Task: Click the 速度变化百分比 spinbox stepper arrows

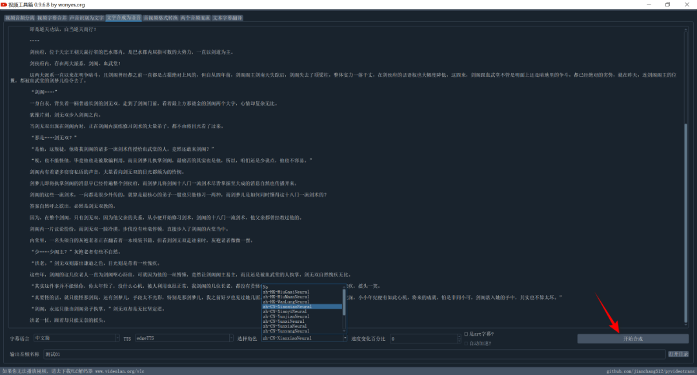Action: coord(460,338)
